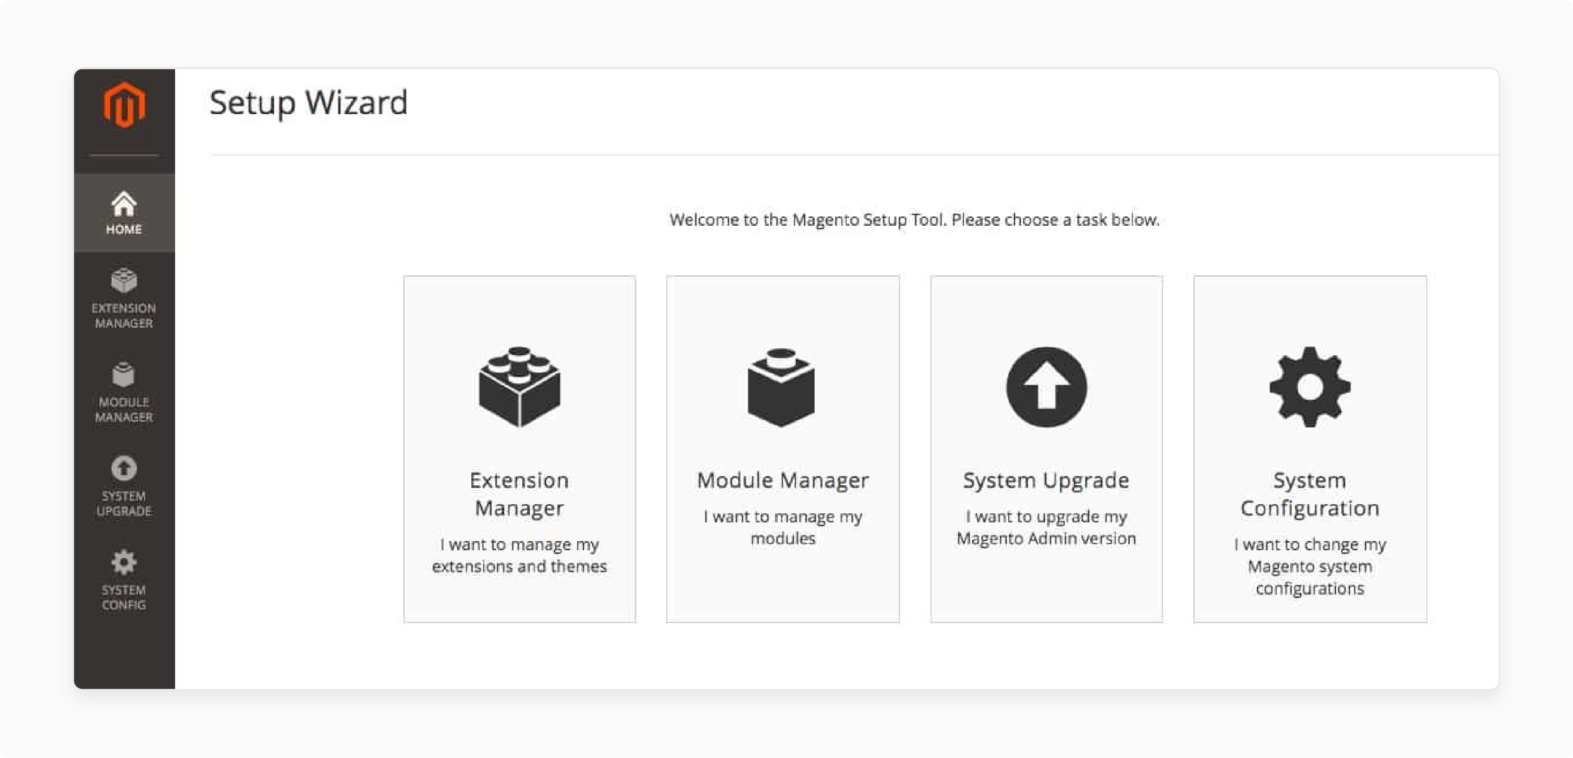The width and height of the screenshot is (1573, 758).
Task: Open Module Manager block icon in sidebar
Action: coord(123,375)
